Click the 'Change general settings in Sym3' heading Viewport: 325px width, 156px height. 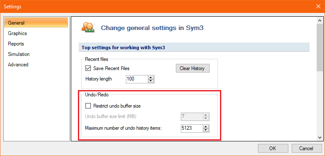[x=152, y=28]
